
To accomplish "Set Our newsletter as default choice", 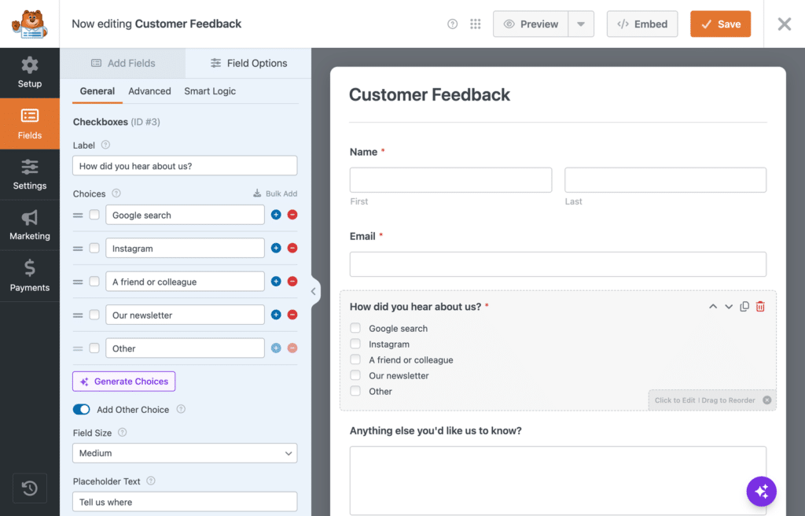I will 94,315.
